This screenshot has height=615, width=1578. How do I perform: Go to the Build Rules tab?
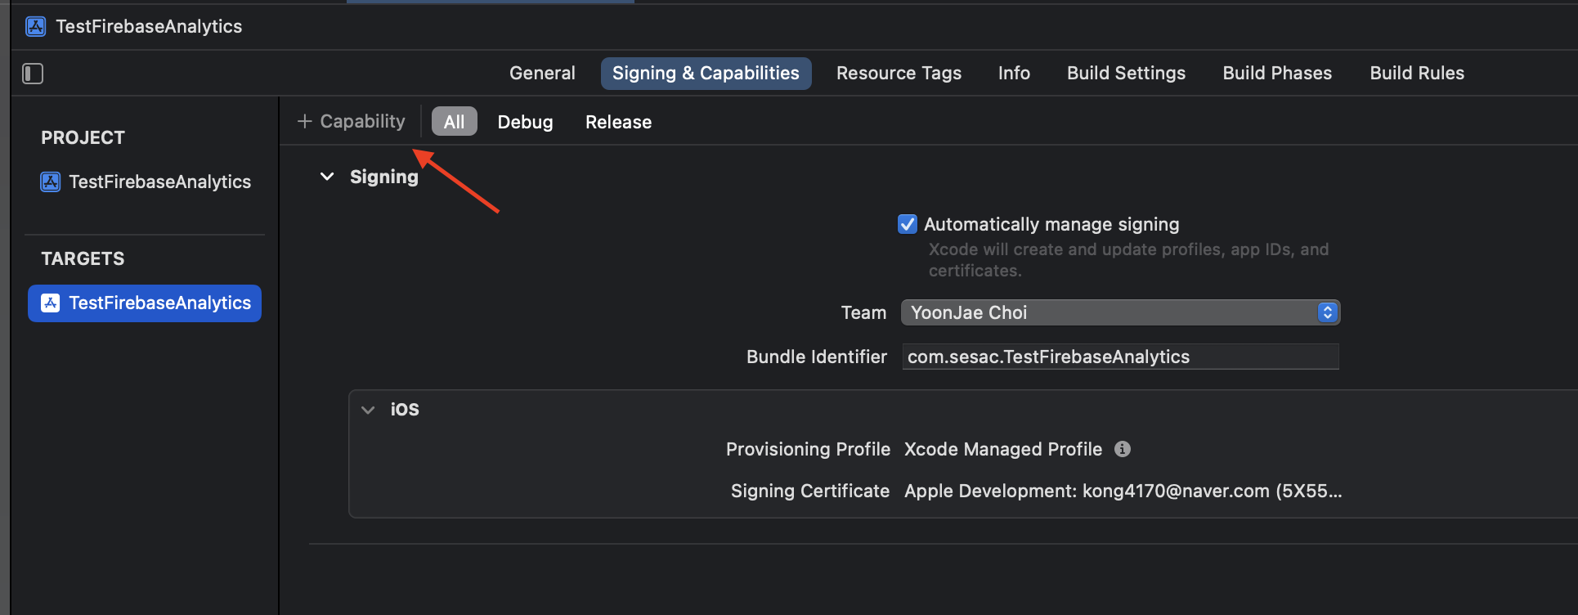pyautogui.click(x=1417, y=73)
